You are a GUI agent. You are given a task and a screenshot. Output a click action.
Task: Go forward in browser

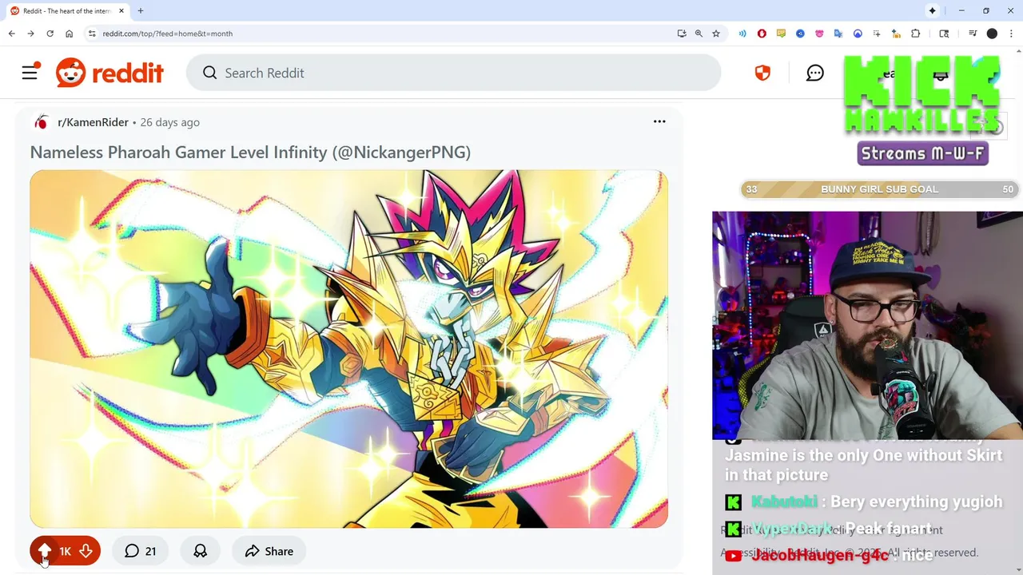click(x=30, y=34)
